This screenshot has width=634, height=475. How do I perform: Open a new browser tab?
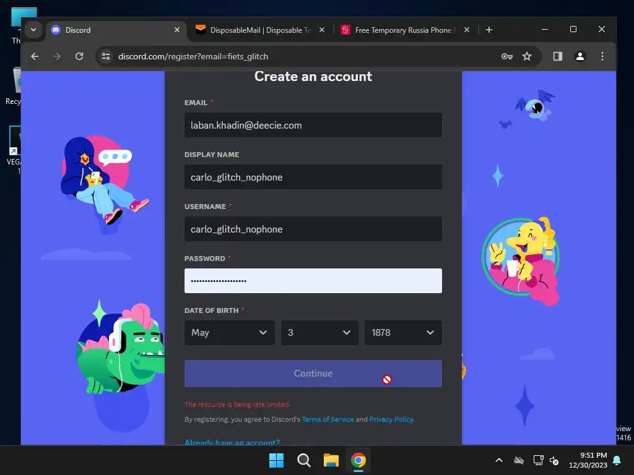tap(489, 30)
